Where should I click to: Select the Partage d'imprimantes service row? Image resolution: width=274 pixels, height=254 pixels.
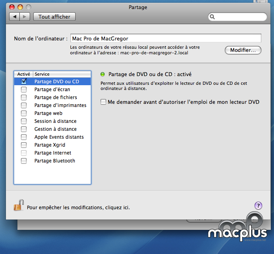click(52, 105)
